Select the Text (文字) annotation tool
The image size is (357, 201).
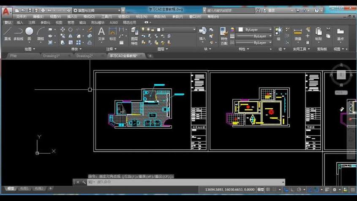[101, 34]
